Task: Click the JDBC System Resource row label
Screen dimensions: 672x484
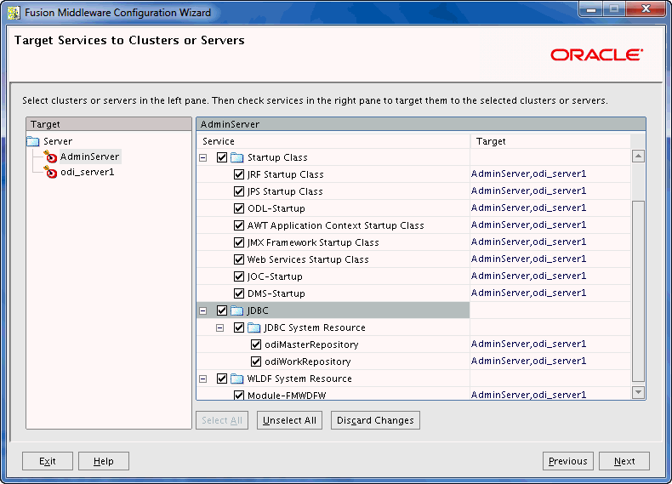Action: click(x=315, y=327)
